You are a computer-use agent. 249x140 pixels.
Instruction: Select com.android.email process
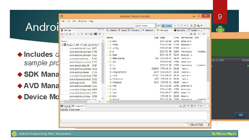[79, 59]
